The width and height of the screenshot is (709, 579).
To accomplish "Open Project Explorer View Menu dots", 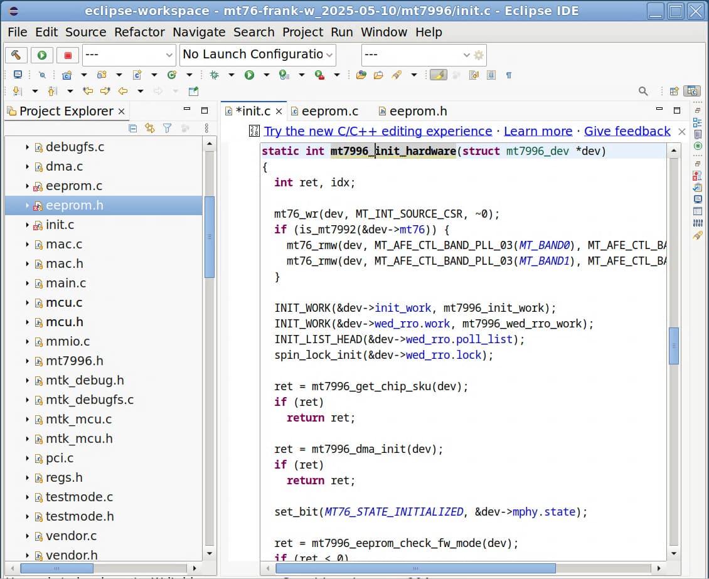I will pos(206,129).
